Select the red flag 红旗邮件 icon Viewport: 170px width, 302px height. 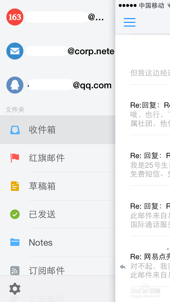[x=15, y=158]
